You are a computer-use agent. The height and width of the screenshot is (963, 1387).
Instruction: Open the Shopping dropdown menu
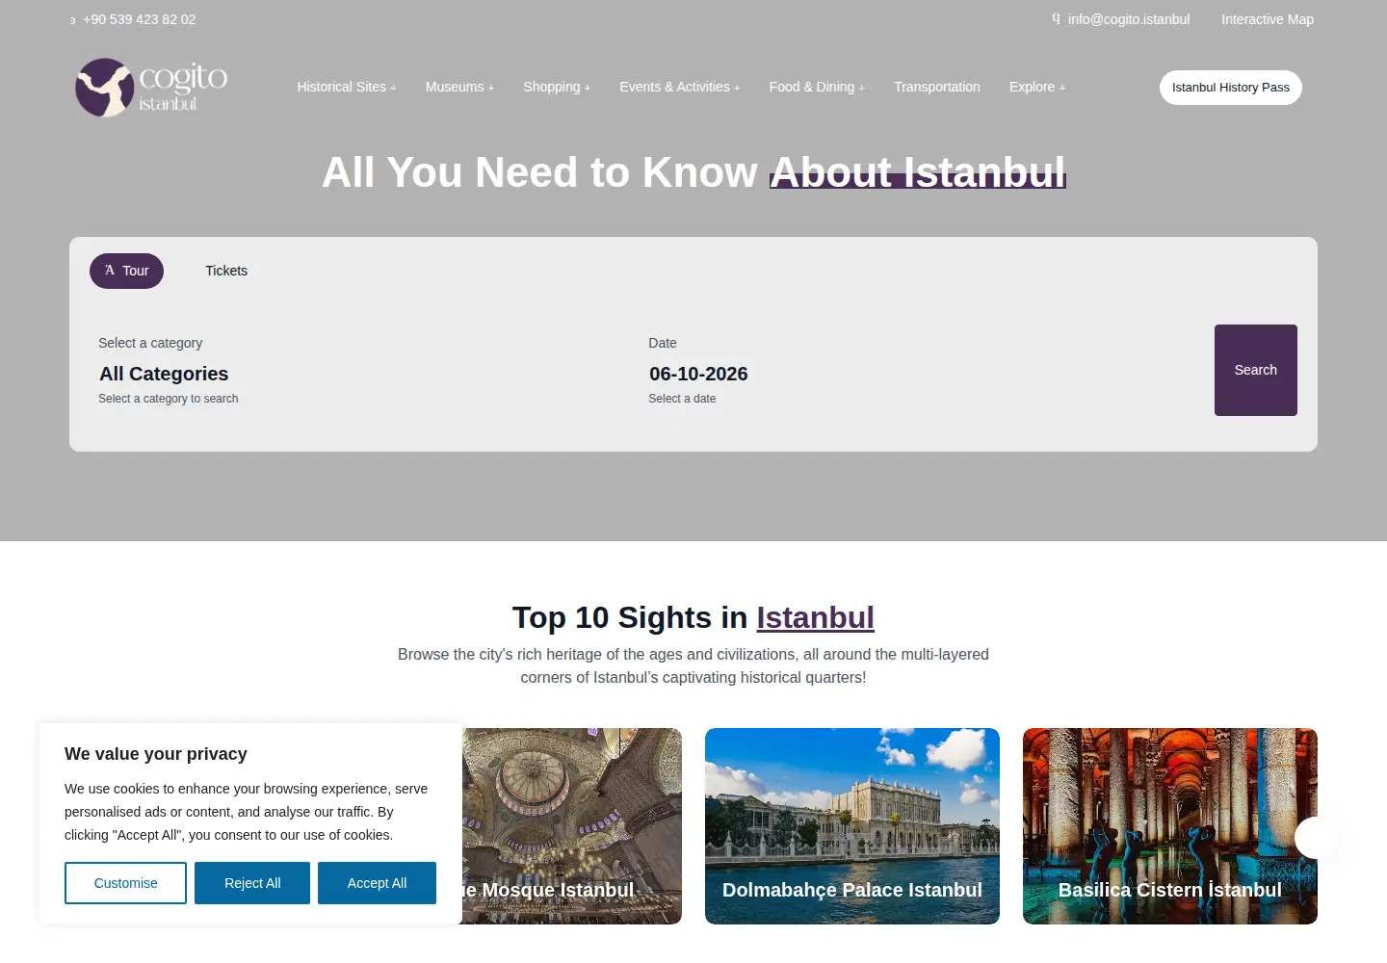tap(557, 87)
